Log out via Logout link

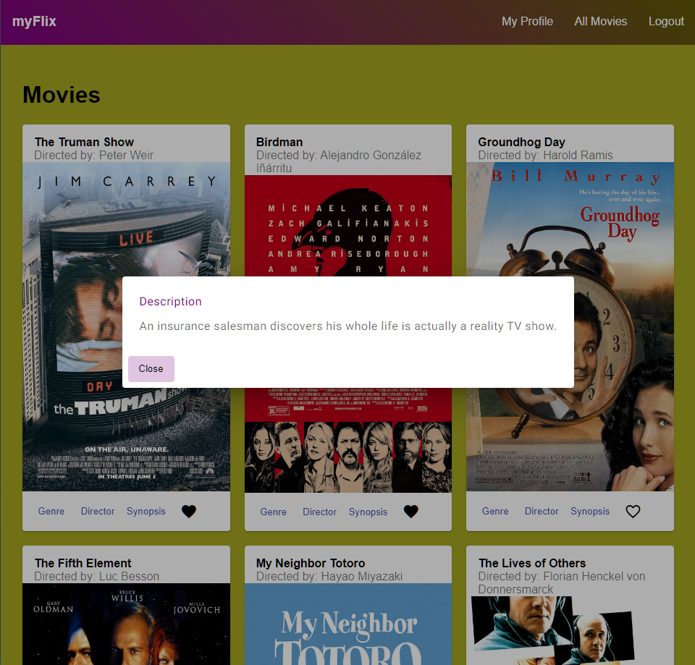pyautogui.click(x=666, y=21)
